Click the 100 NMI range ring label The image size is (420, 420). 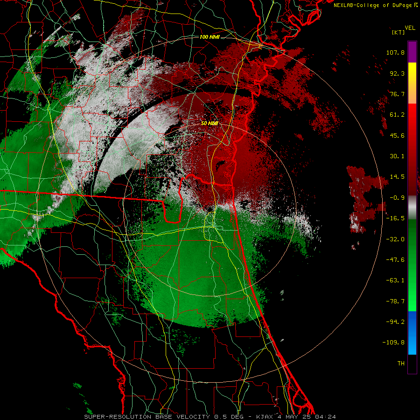tap(210, 37)
